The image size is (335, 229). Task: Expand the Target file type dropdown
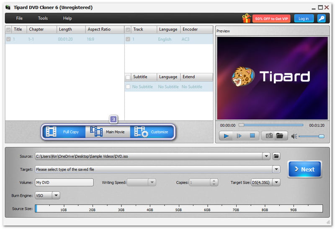tap(276, 169)
